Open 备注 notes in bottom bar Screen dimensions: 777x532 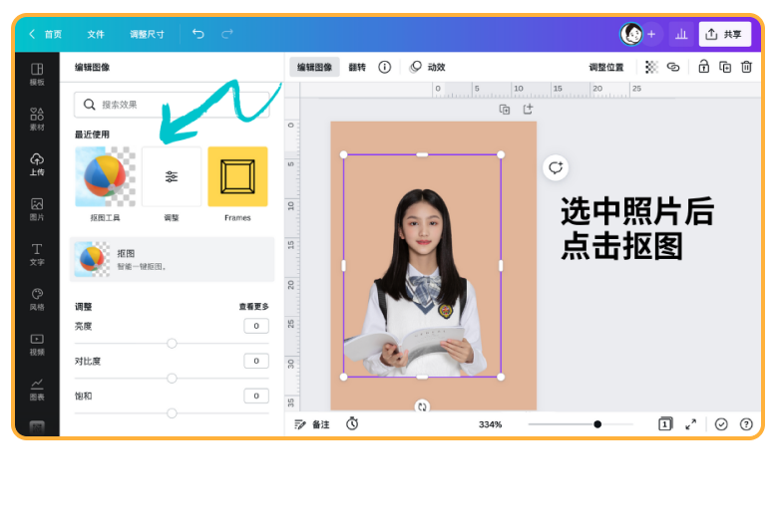pyautogui.click(x=311, y=424)
